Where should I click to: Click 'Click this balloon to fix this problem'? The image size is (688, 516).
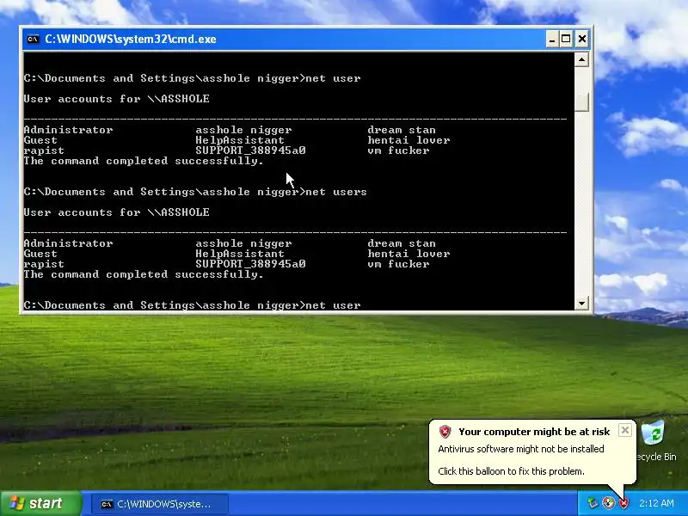(x=511, y=471)
